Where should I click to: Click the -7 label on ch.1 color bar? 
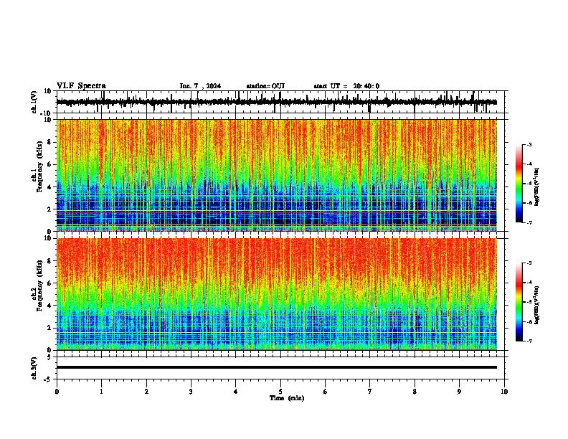pos(529,222)
